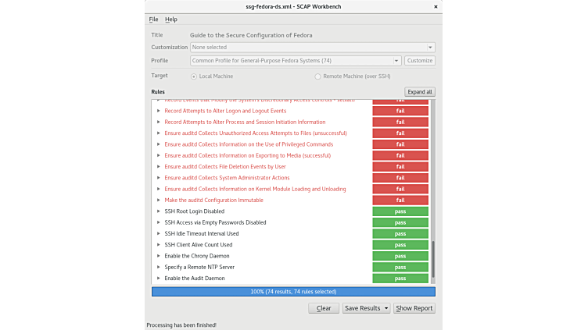Open the Help menu
Viewport: 588px width, 330px height.
click(x=170, y=20)
